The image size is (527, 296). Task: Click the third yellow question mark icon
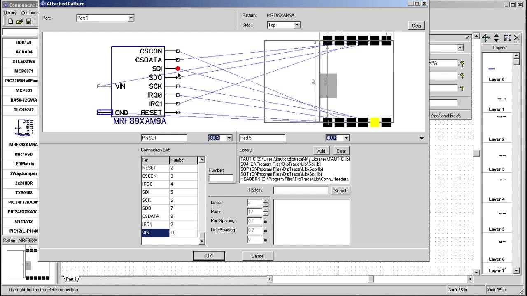(462, 88)
